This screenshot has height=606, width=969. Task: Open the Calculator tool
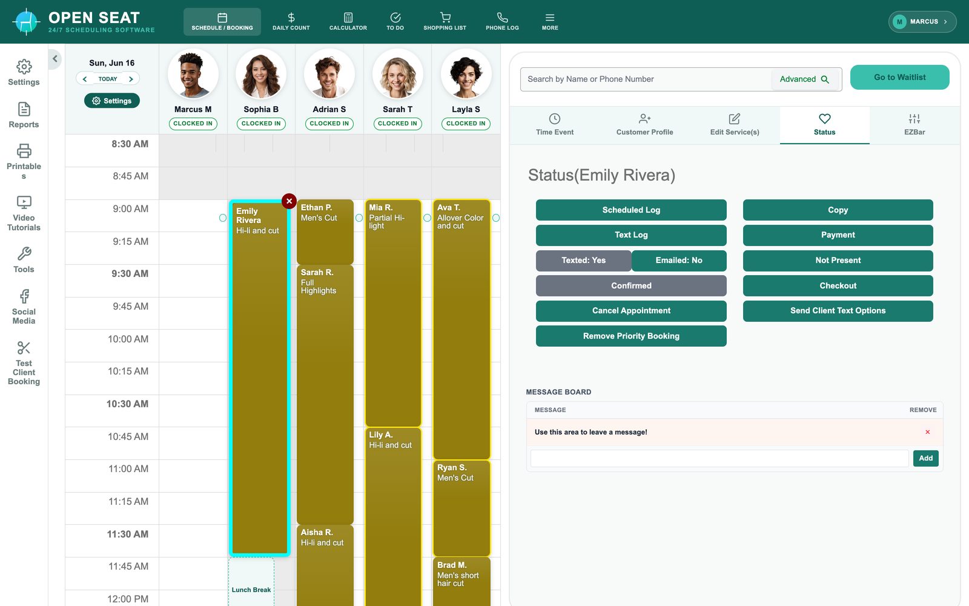pyautogui.click(x=348, y=22)
